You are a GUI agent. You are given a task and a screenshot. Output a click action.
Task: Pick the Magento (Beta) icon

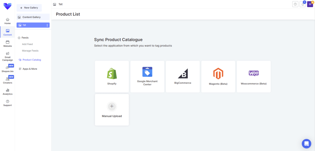[218, 73]
